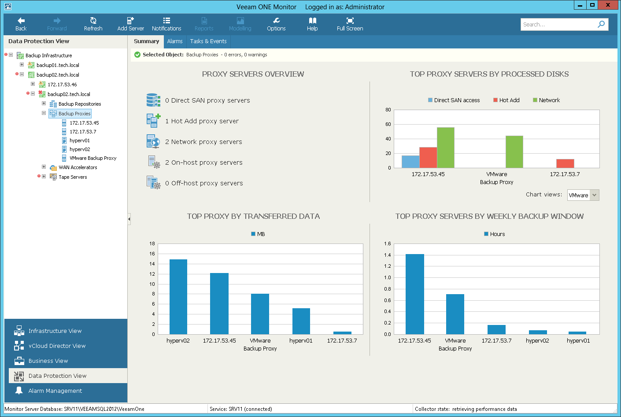Click the MB legend swatch

click(253, 234)
